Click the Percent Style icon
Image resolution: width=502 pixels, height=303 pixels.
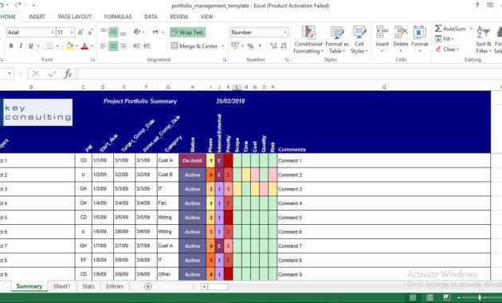(250, 46)
